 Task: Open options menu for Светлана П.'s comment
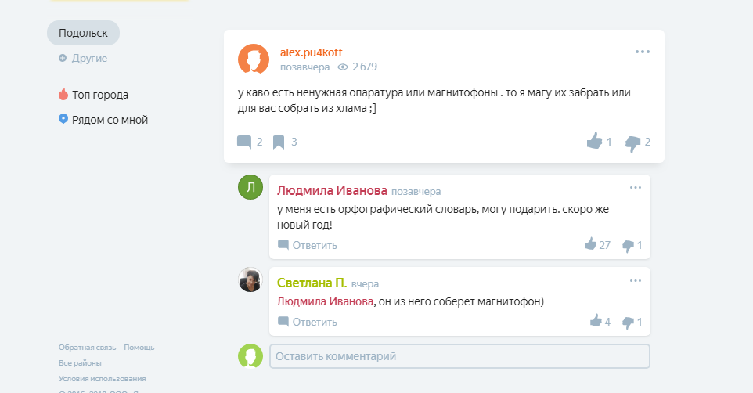(636, 280)
